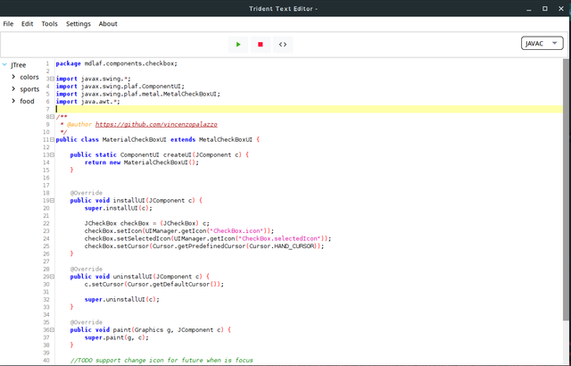Click the string "CheckBox.selectedIcon" on line 24
Image resolution: width=571 pixels, height=366 pixels.
(278, 238)
